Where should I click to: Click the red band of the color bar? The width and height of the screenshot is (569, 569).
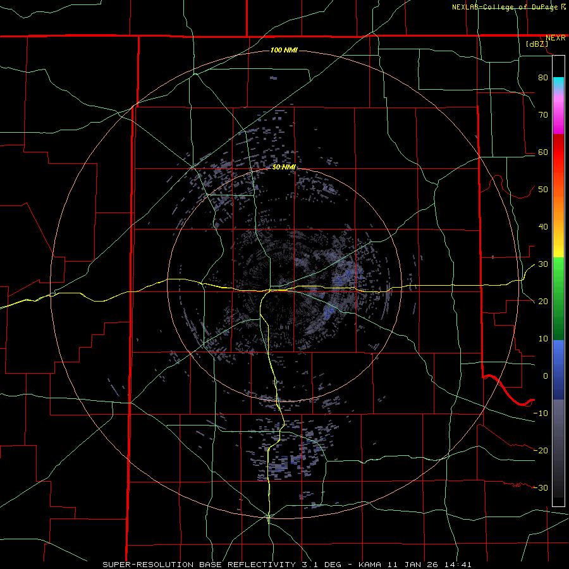click(558, 152)
